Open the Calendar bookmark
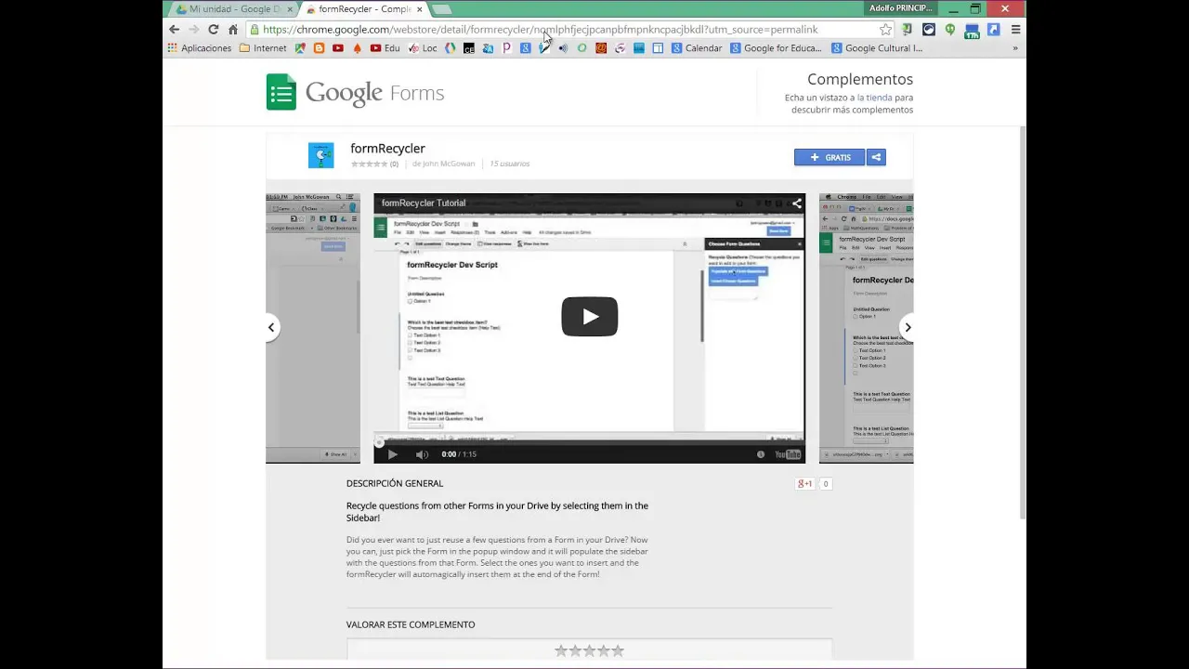1189x669 pixels. (697, 48)
